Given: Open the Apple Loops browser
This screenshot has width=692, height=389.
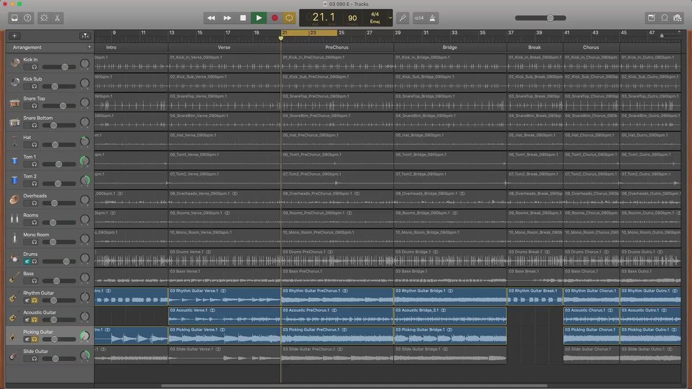Looking at the screenshot, I should pyautogui.click(x=664, y=18).
